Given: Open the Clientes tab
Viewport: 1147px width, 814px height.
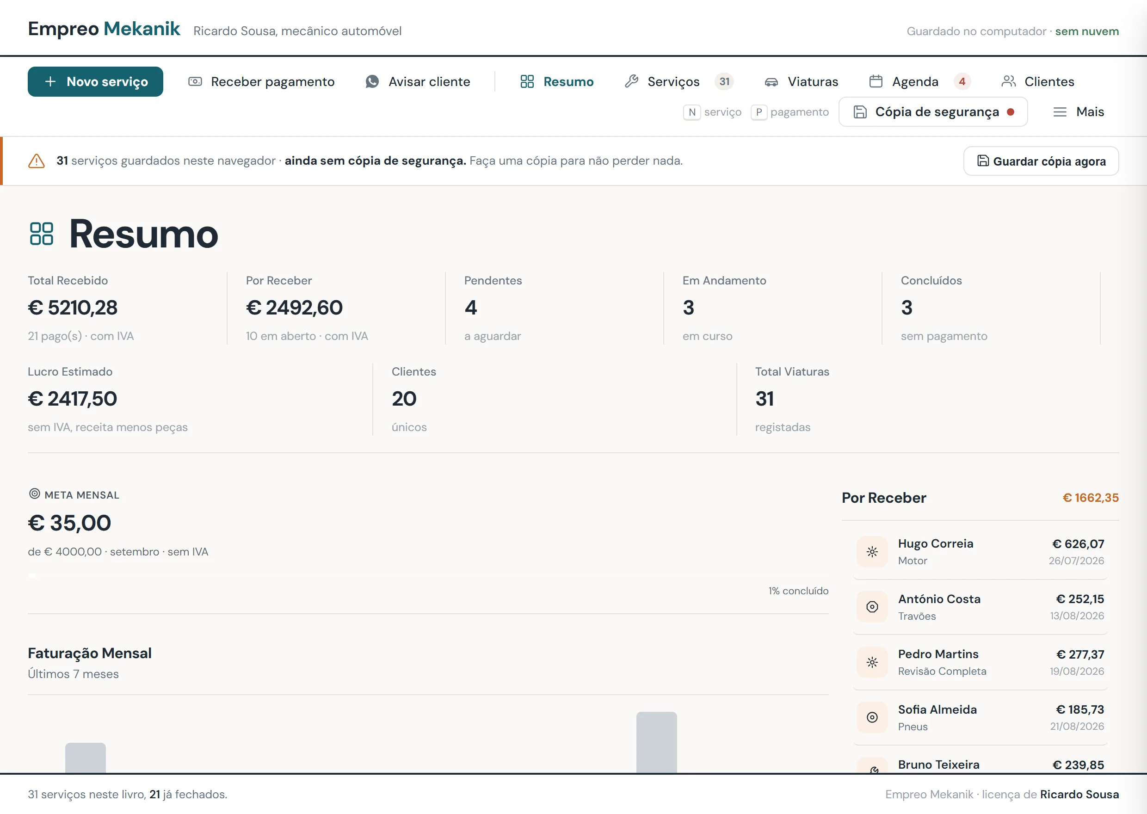Looking at the screenshot, I should pyautogui.click(x=1038, y=81).
